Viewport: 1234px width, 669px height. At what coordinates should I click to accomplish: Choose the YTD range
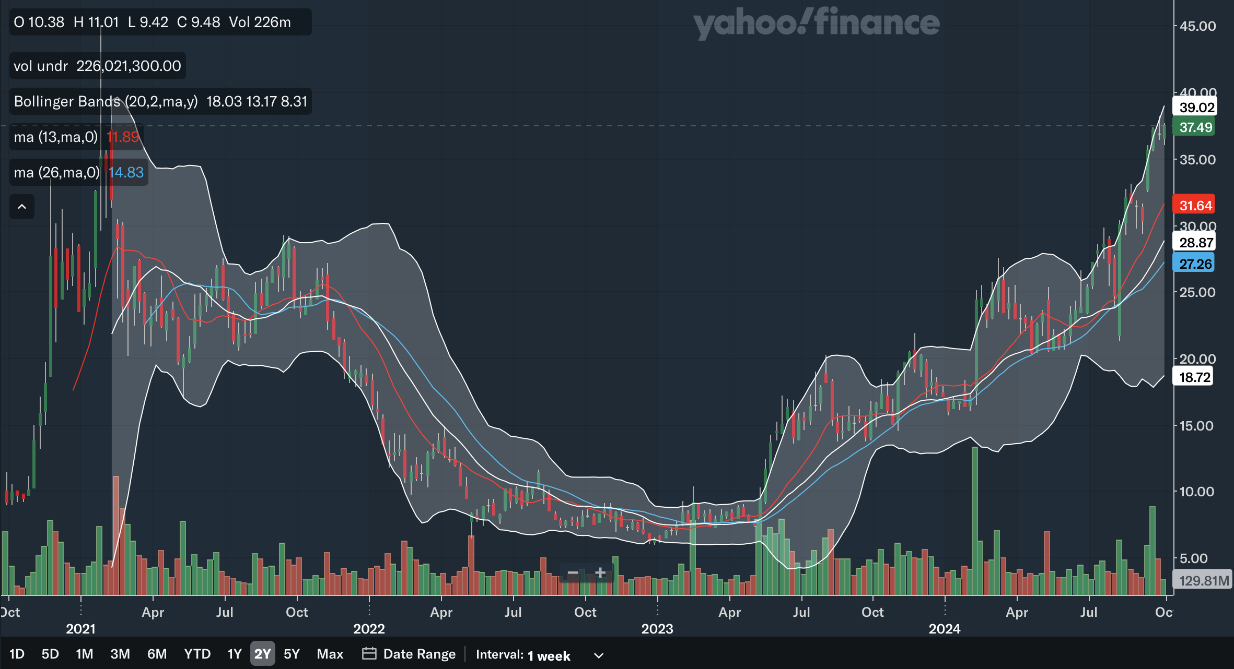coord(197,654)
